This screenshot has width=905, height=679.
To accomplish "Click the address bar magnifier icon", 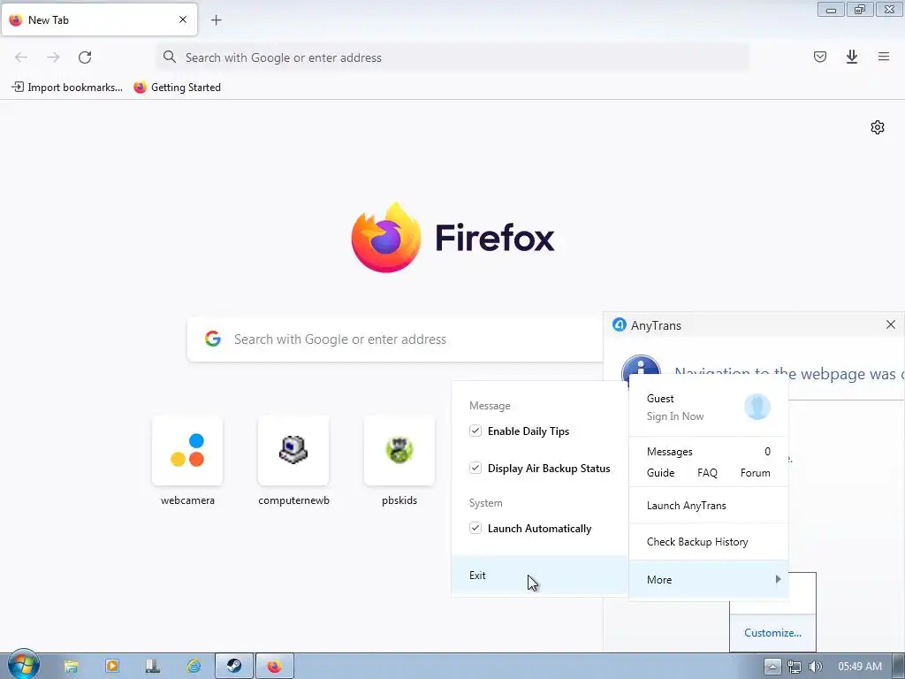I will [169, 57].
